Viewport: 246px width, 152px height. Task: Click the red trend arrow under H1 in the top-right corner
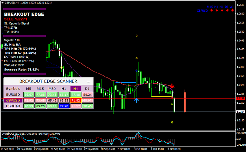217,10
